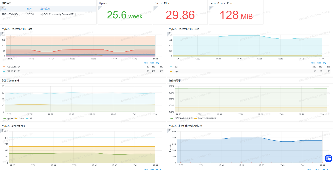Open MySQL Connections panel title menu

[13, 126]
